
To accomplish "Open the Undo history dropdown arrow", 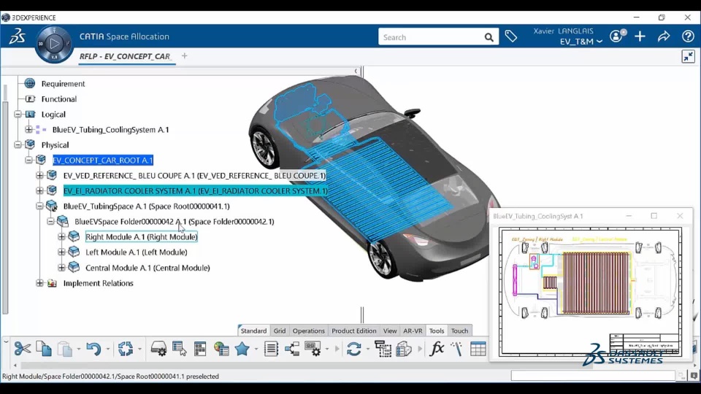I will (x=108, y=349).
